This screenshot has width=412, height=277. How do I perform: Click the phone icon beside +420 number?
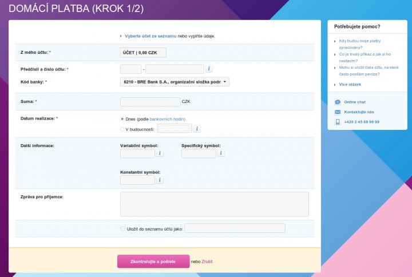[338, 122]
